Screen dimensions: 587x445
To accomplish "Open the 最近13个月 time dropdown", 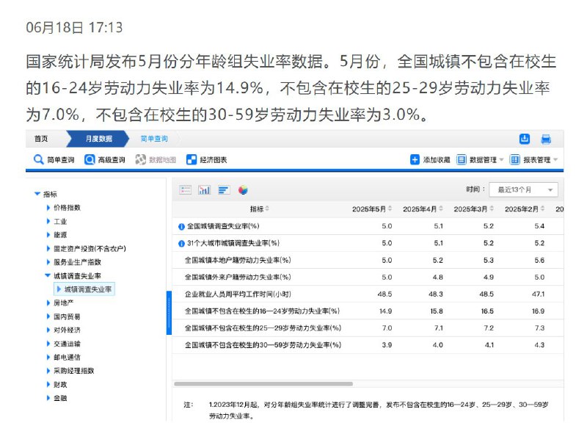I will click(523, 190).
